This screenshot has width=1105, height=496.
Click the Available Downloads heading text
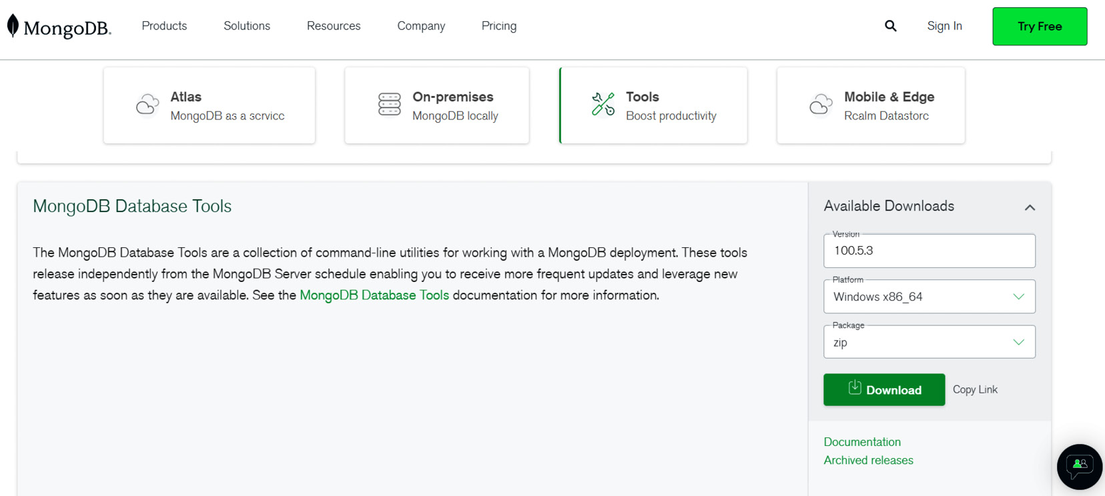(889, 206)
